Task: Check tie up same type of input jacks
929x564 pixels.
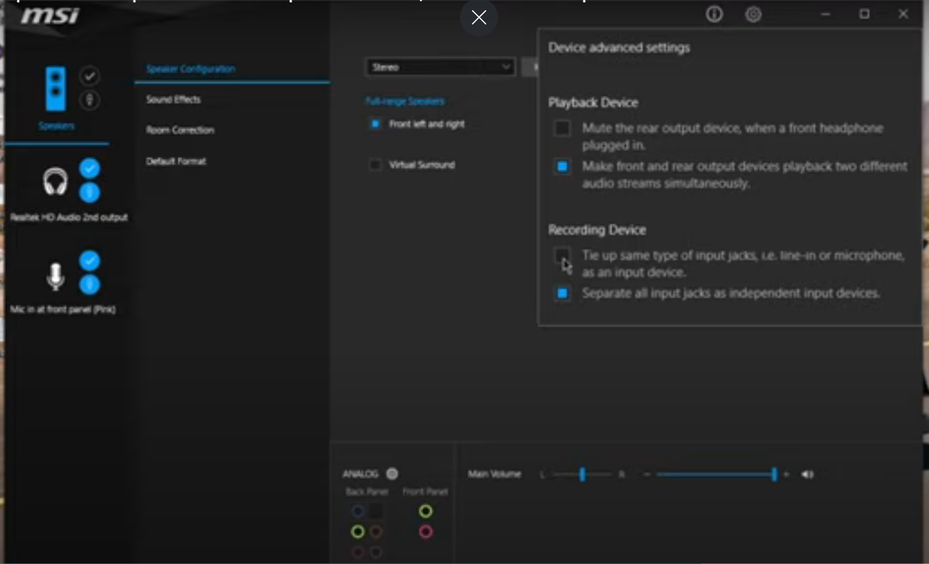Action: point(562,256)
